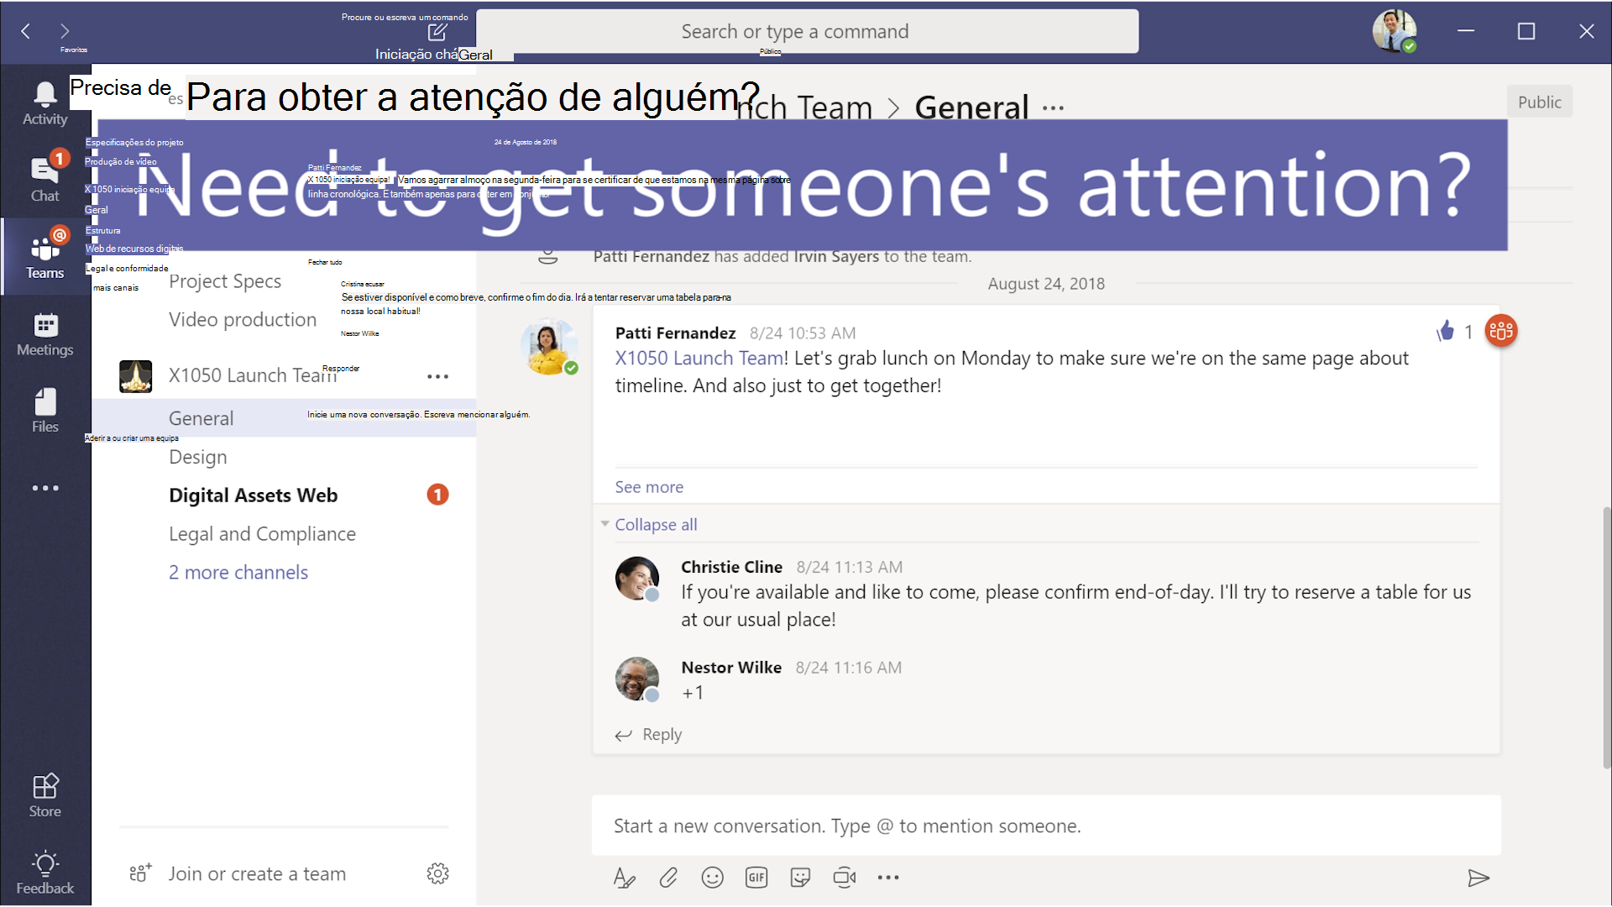Viewport: 1612px width, 907px height.
Task: Toggle Public visibility label
Action: [1541, 101]
